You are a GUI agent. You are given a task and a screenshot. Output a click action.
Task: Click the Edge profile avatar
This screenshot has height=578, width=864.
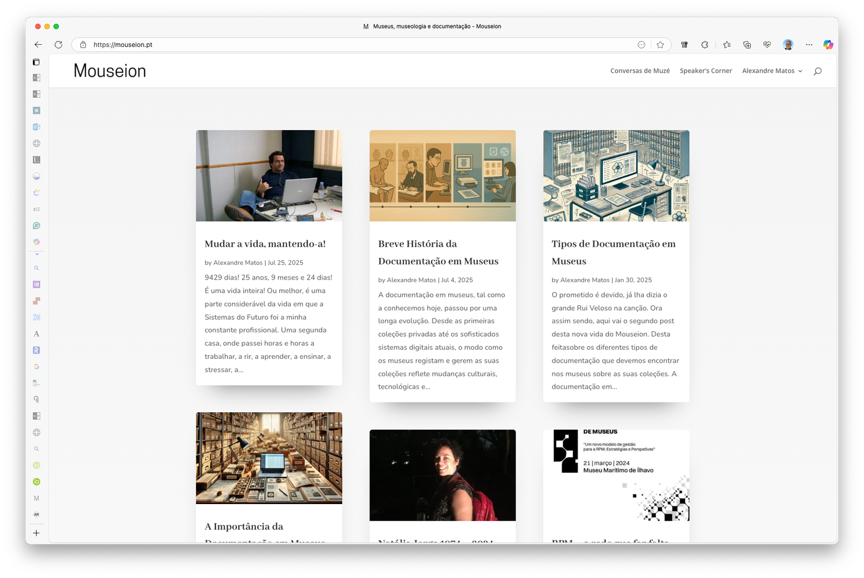(x=788, y=45)
